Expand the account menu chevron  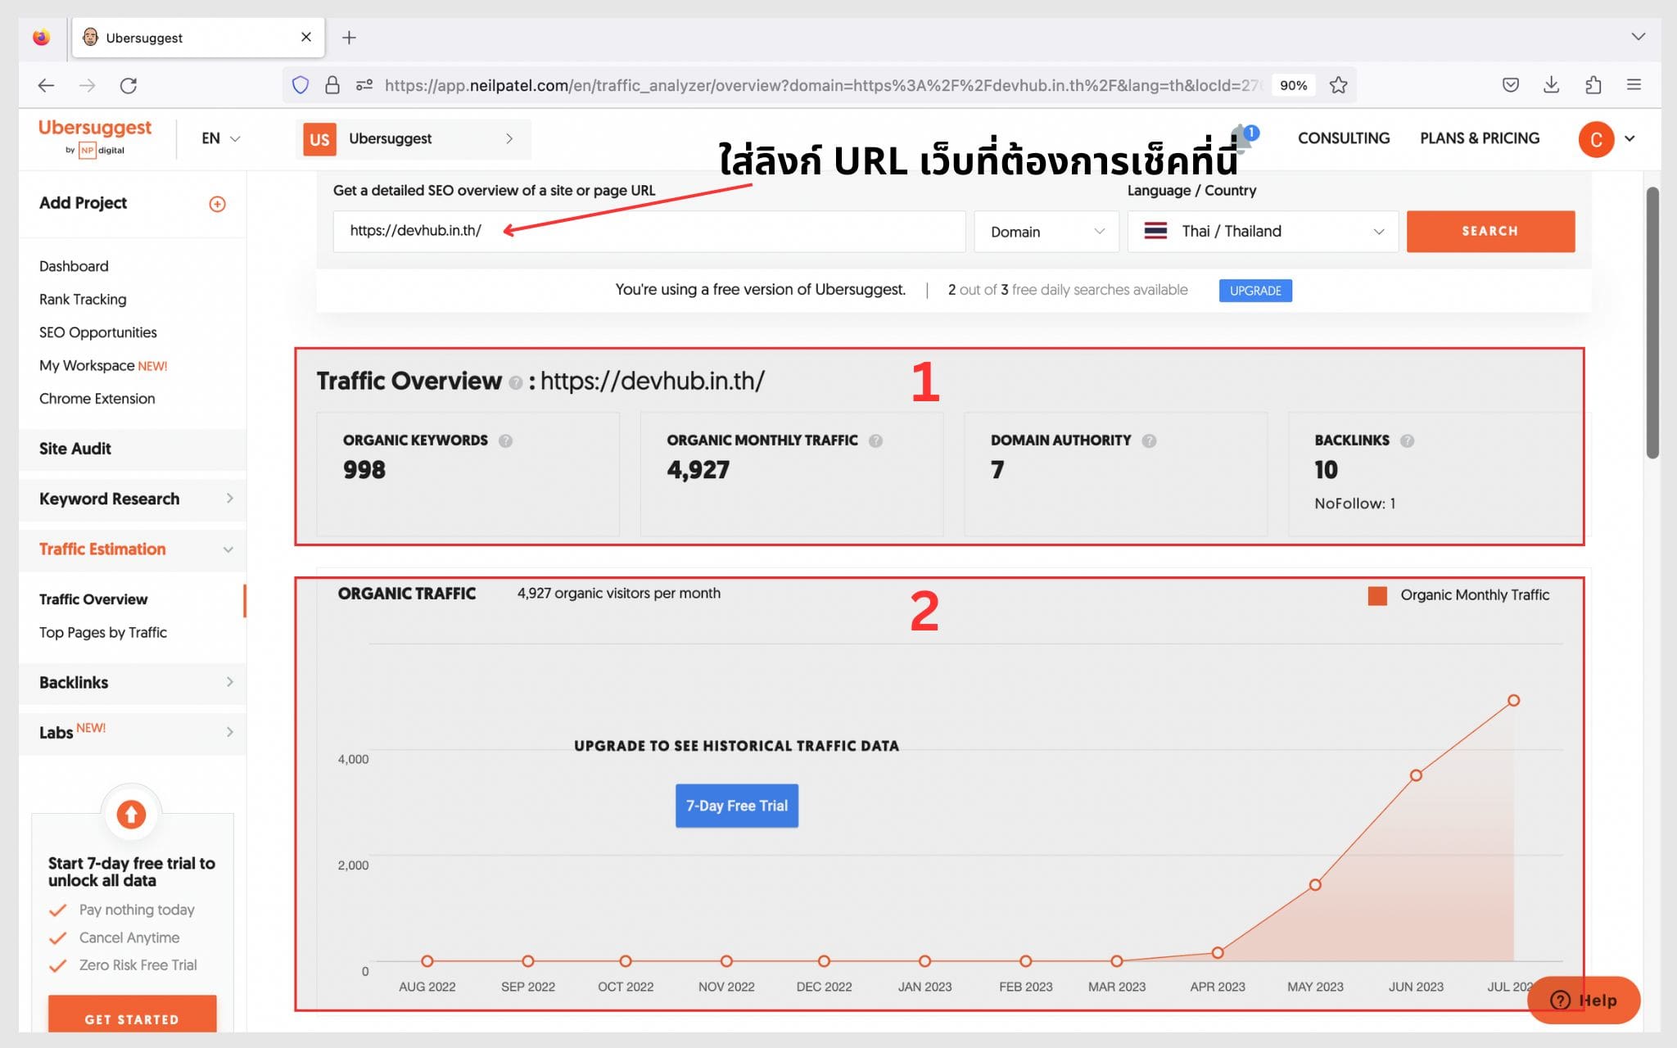[1630, 139]
